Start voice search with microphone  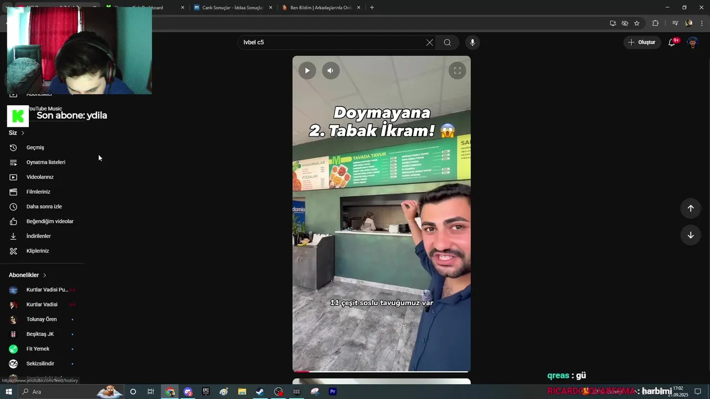[473, 42]
